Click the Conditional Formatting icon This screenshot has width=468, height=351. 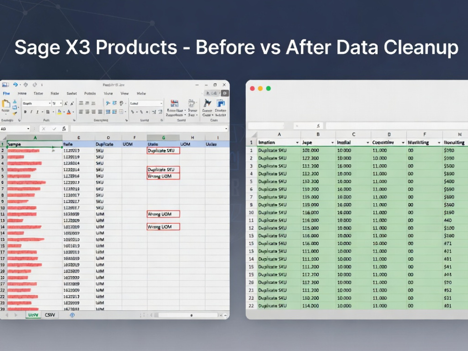175,103
